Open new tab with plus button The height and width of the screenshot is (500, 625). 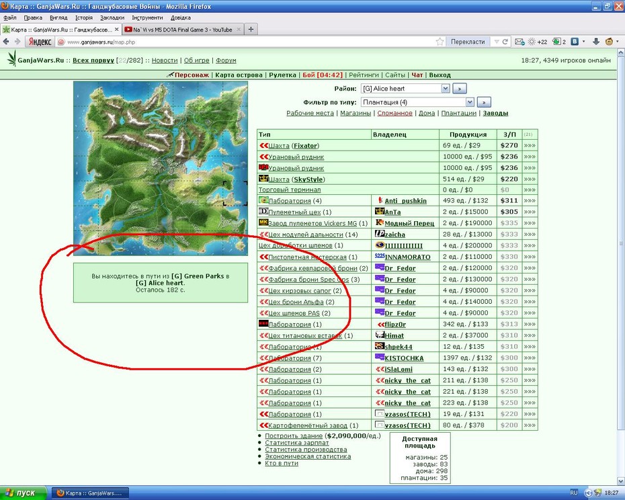251,29
